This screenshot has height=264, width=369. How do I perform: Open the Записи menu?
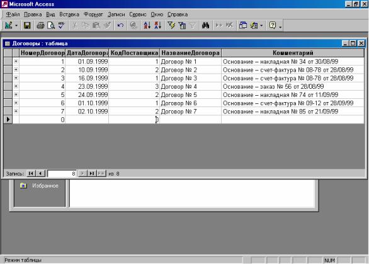[x=116, y=14]
